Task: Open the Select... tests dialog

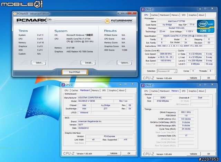Action: click(x=39, y=63)
